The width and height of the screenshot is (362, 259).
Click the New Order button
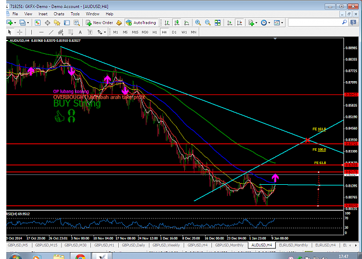point(100,23)
